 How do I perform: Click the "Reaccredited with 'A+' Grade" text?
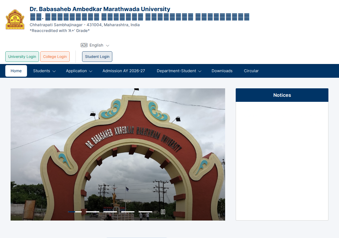tap(60, 31)
